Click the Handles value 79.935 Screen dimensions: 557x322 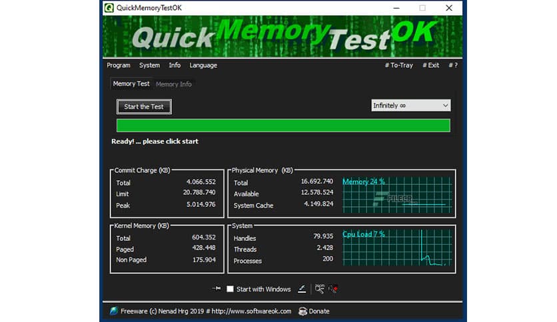(x=323, y=236)
